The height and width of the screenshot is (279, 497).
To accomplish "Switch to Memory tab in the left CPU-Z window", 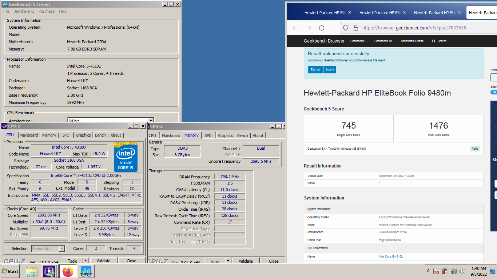I will point(49,135).
